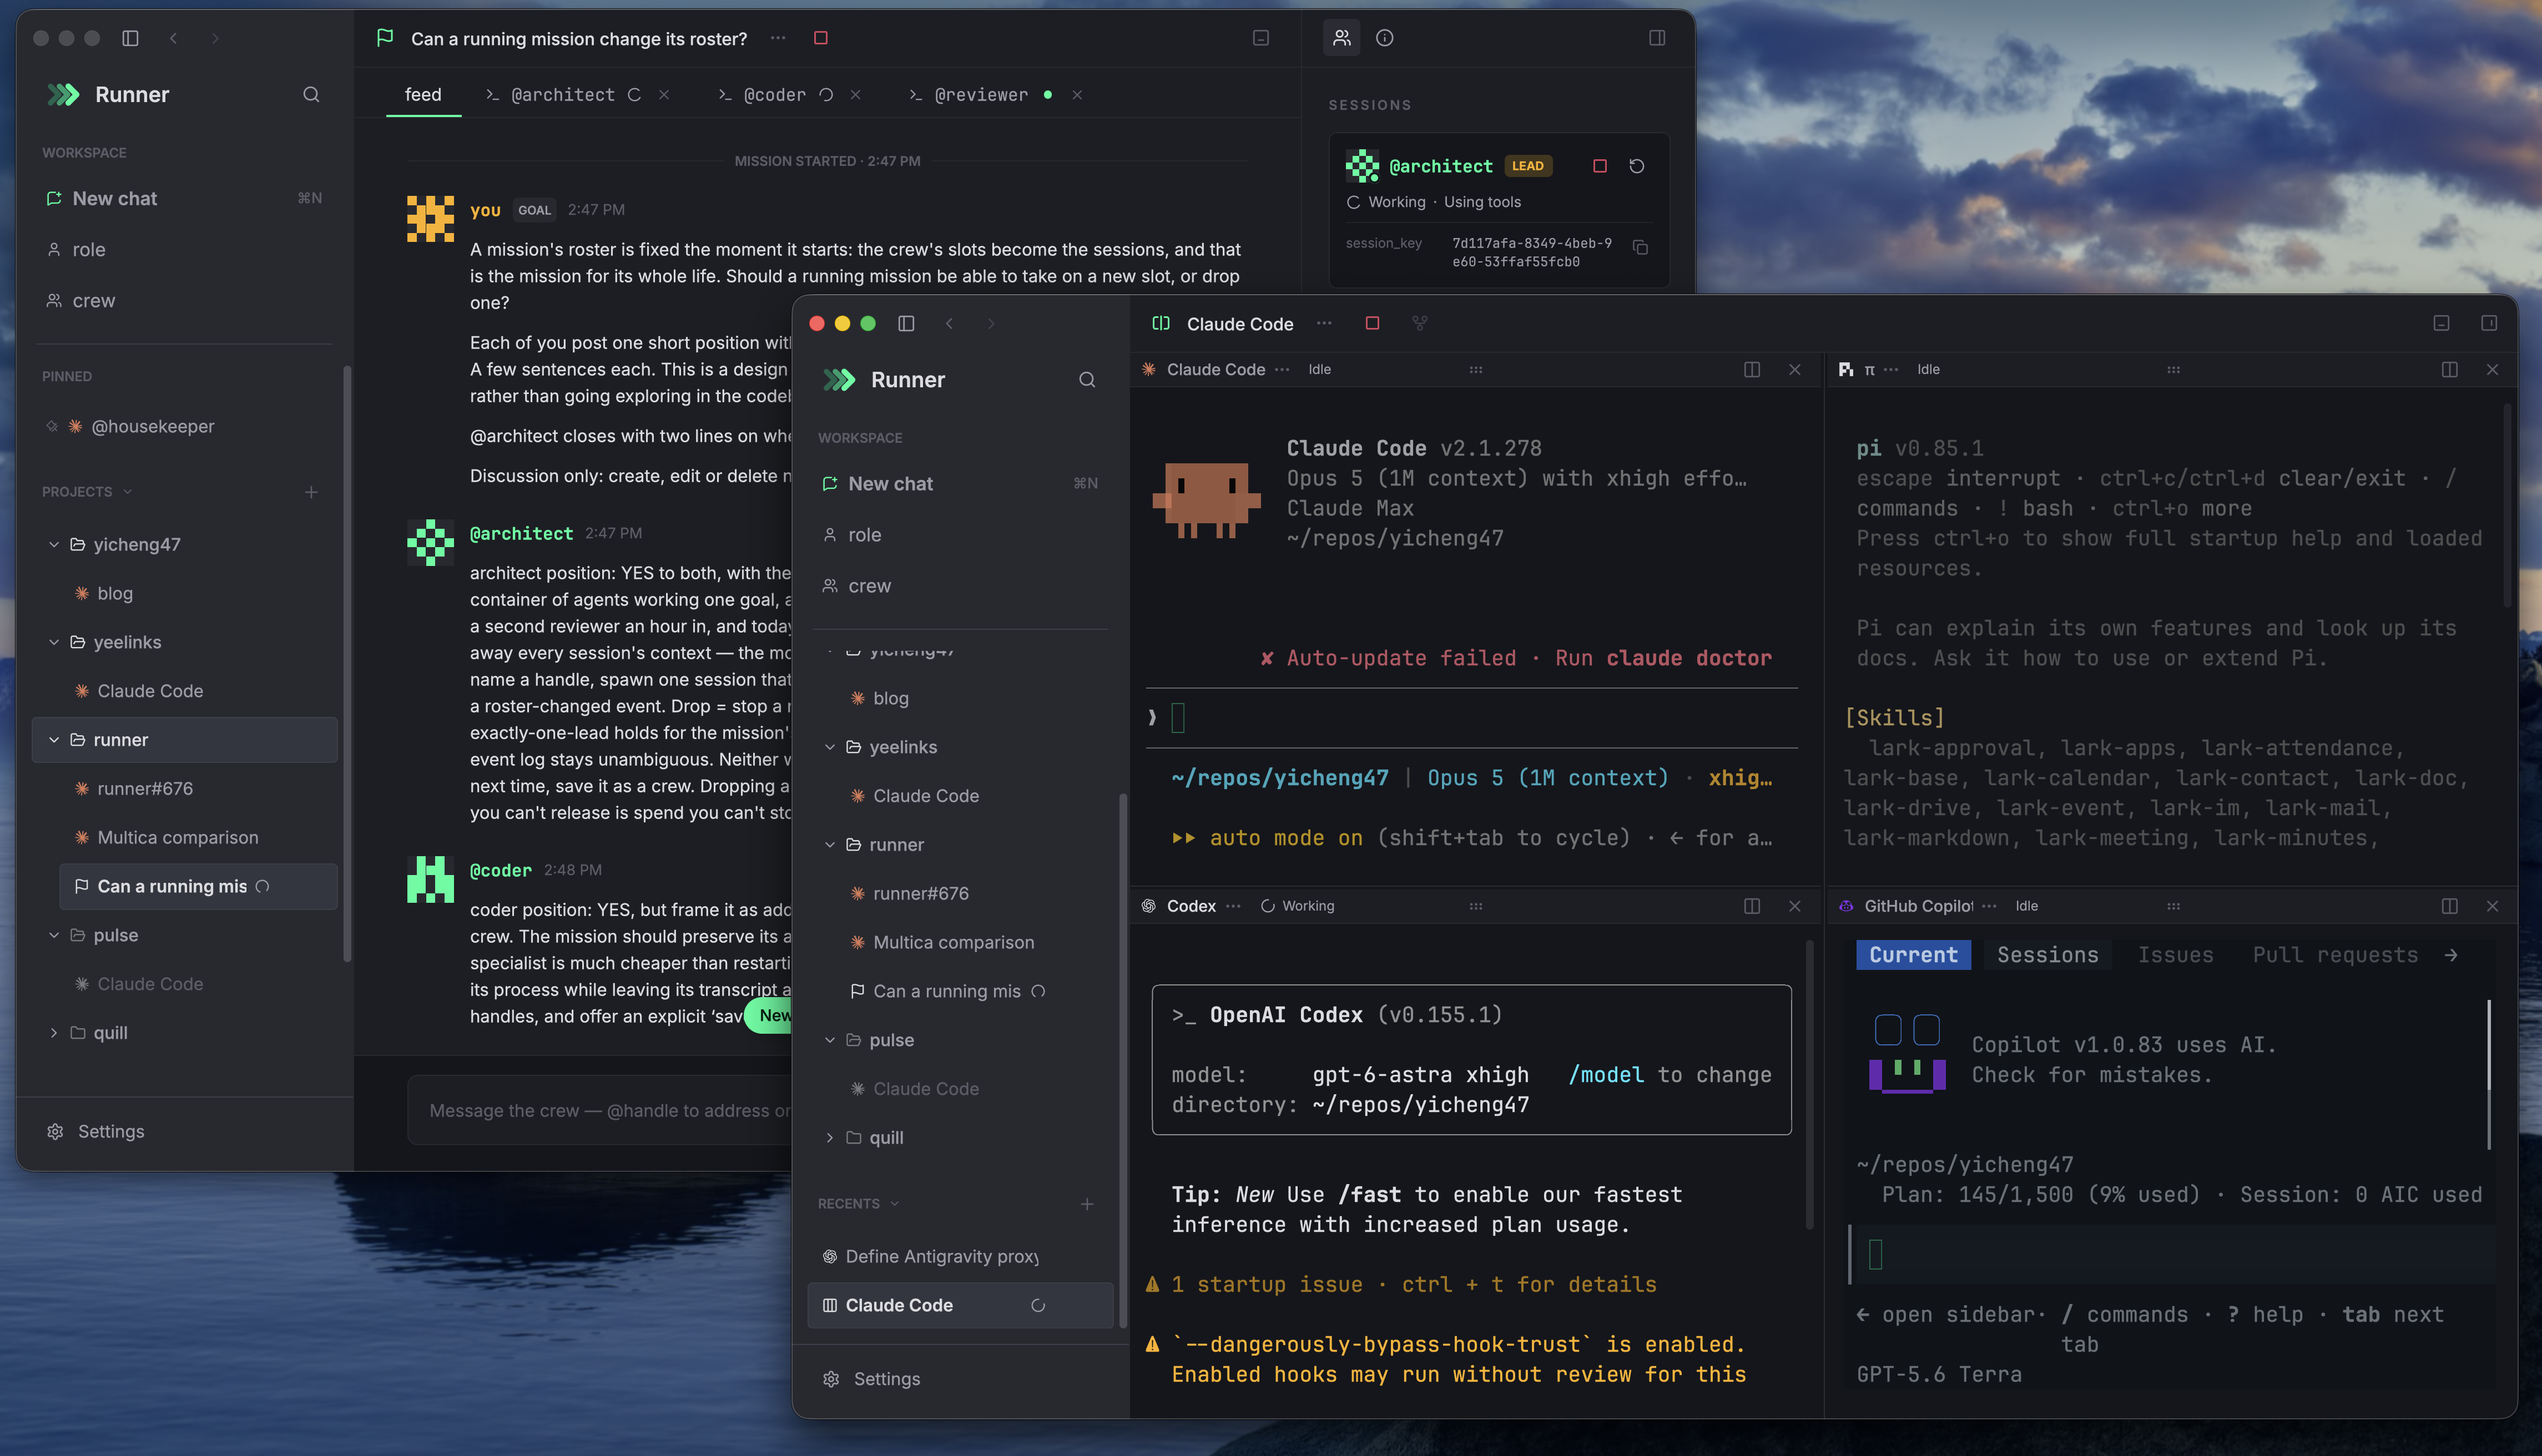Expand the quill project in the mission window
This screenshot has width=2542, height=1456.
tap(54, 1032)
